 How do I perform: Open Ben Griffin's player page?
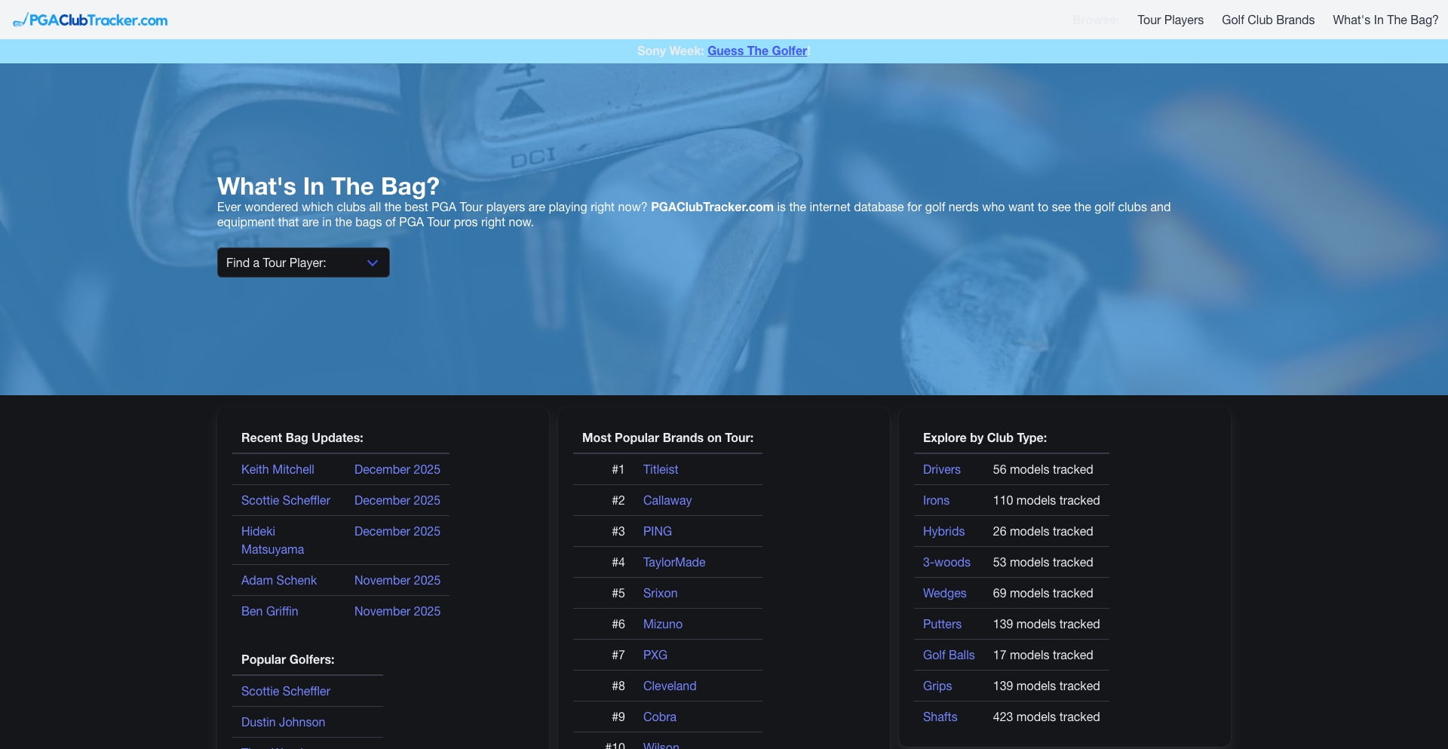pyautogui.click(x=269, y=611)
